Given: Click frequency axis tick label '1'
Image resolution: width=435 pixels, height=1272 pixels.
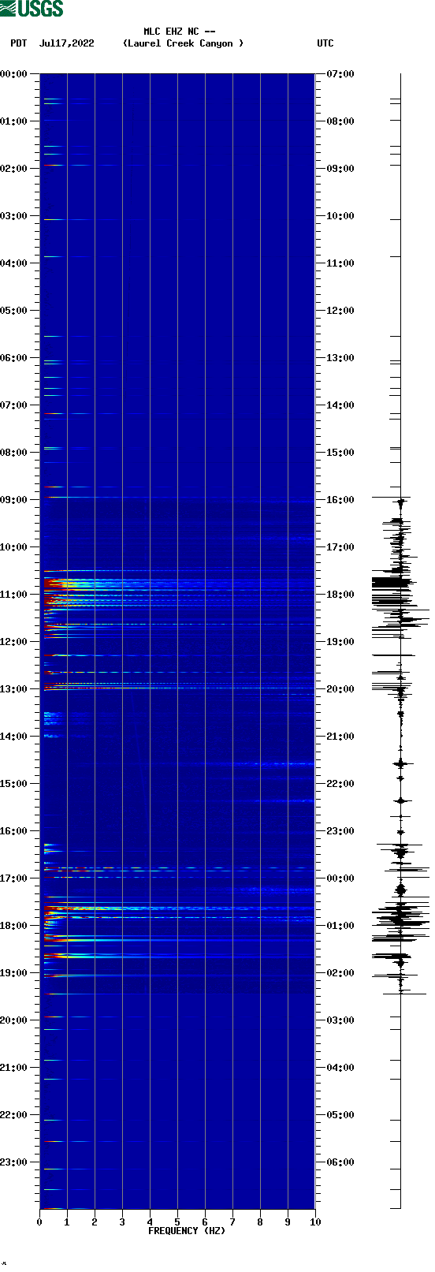Looking at the screenshot, I should (67, 1222).
